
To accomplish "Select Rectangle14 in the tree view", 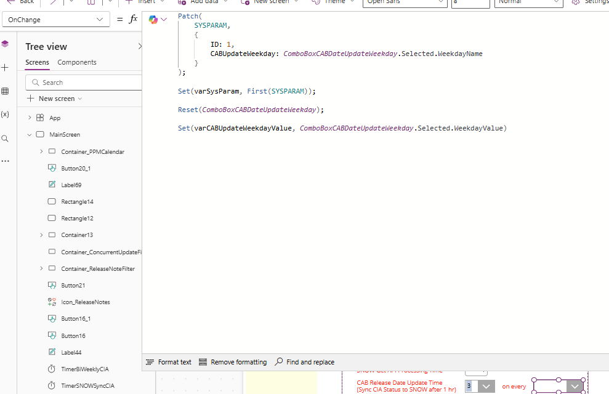I will (x=78, y=202).
